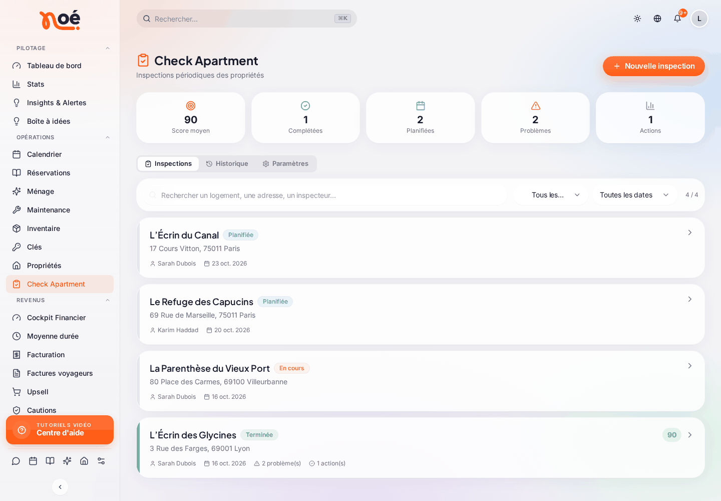Click the 90 score badge on Glycines
Image resolution: width=721 pixels, height=501 pixels.
click(x=672, y=435)
